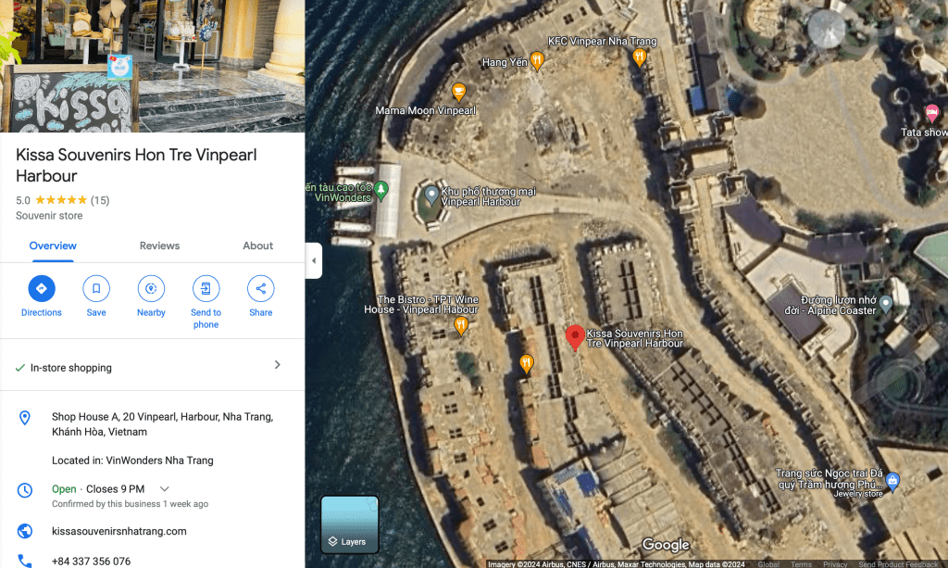Select the Alpine Coaster map pin
948x568 pixels.
pyautogui.click(x=885, y=303)
